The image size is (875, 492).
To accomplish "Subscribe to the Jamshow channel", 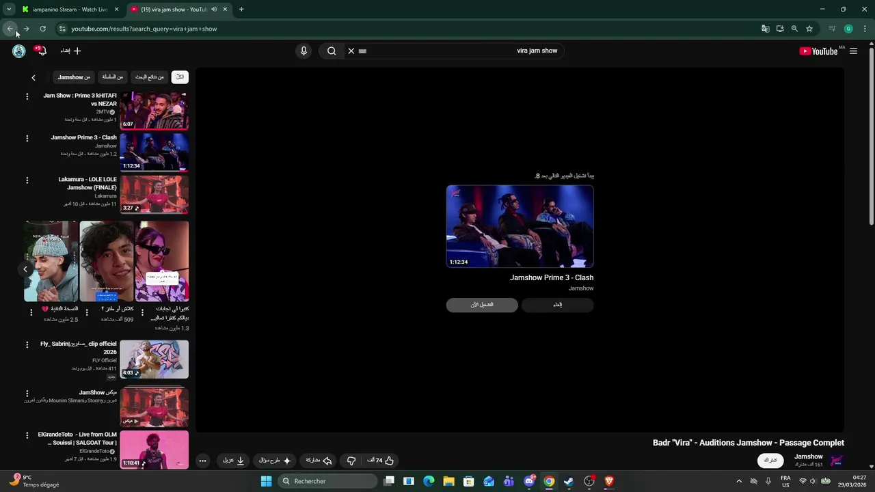I will click(x=770, y=461).
